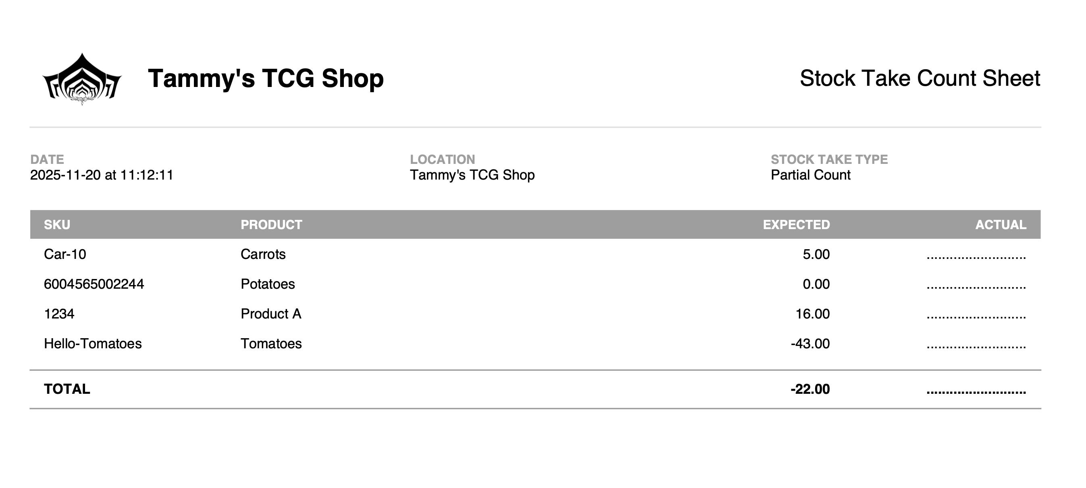Click the EXPECTED column header
This screenshot has height=488, width=1086.
pos(796,225)
